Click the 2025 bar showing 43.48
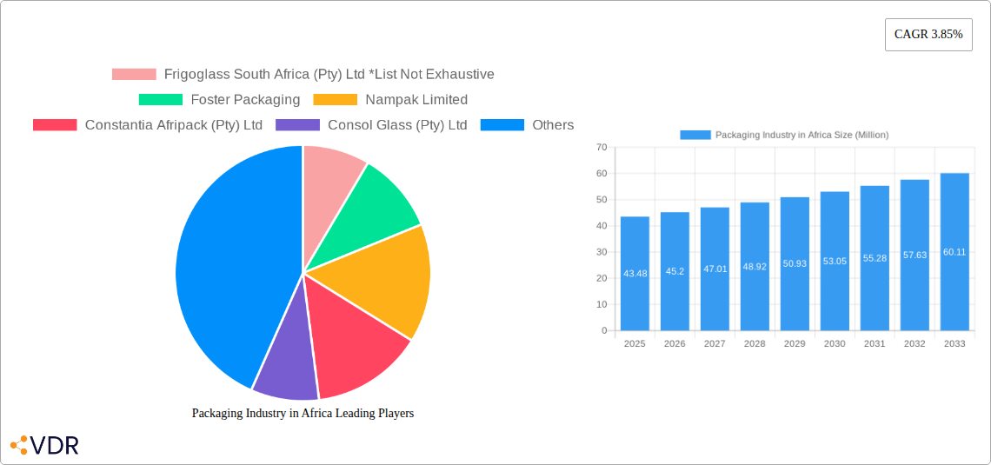Image resolution: width=991 pixels, height=465 pixels. click(x=635, y=274)
